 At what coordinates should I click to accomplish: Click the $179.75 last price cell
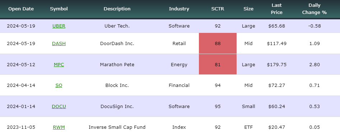[277, 65]
